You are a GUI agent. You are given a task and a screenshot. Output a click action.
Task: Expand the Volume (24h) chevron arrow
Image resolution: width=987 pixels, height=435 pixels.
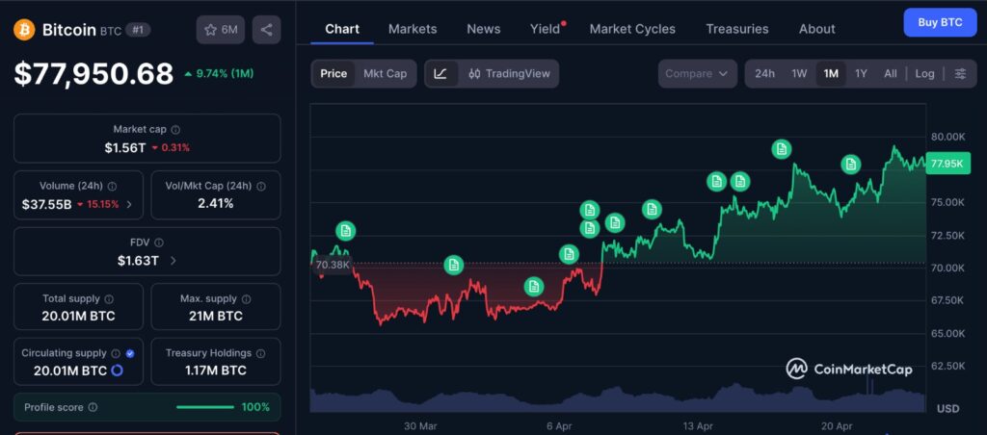pyautogui.click(x=129, y=204)
